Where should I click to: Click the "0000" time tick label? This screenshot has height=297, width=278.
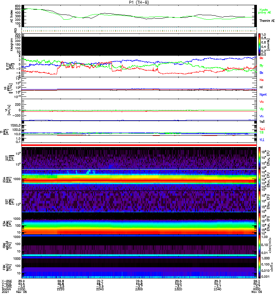coord(257,289)
